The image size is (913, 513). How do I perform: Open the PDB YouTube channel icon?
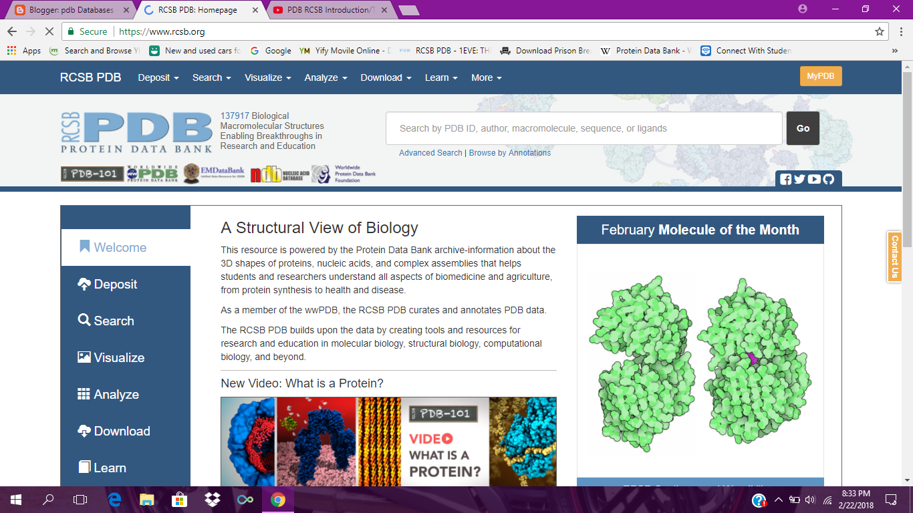(814, 179)
